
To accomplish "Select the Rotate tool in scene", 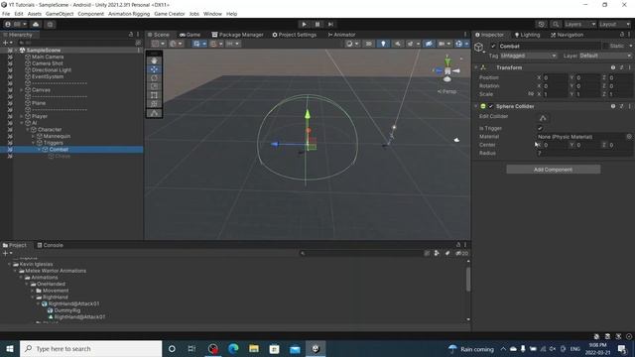I will [154, 77].
